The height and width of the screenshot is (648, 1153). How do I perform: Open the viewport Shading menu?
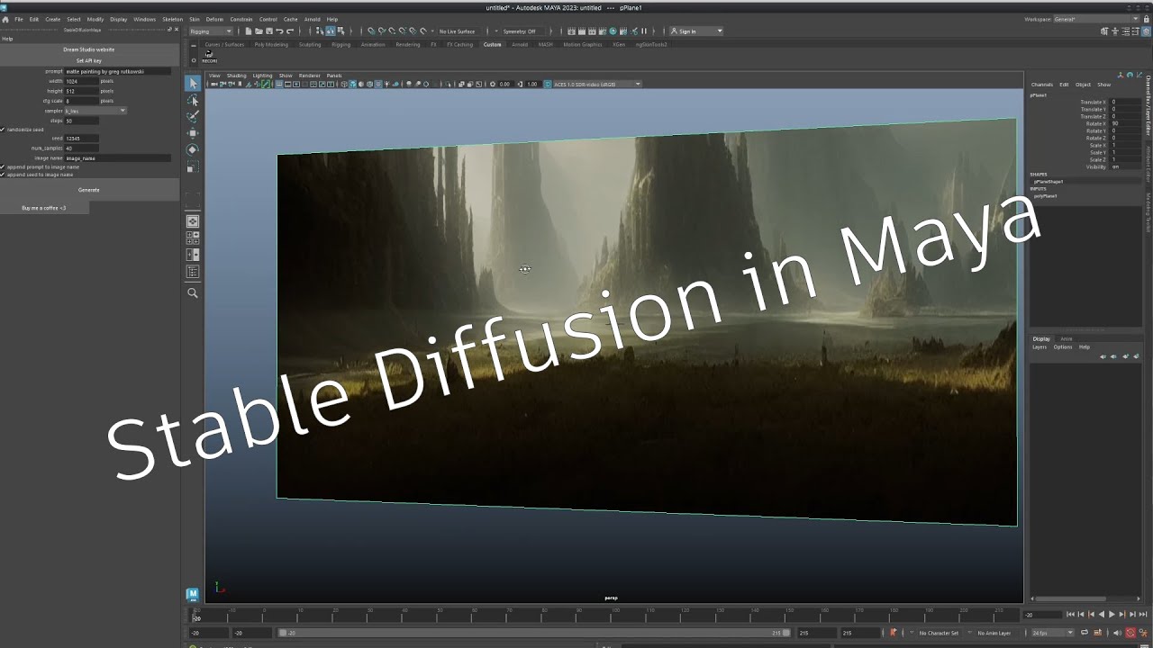click(236, 76)
